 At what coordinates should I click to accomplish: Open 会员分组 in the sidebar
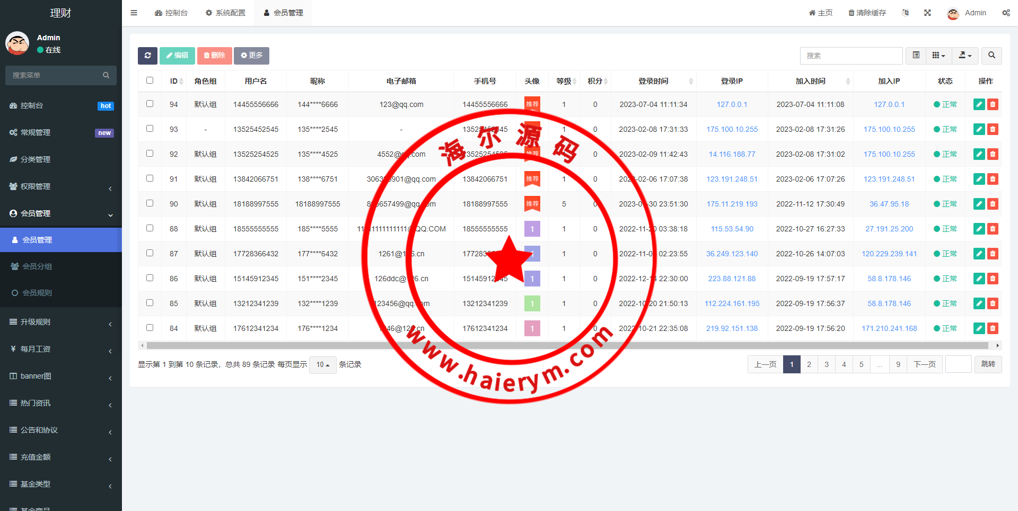tap(37, 266)
